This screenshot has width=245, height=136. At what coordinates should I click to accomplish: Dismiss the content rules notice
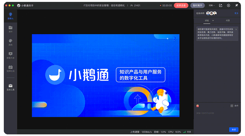(236, 29)
